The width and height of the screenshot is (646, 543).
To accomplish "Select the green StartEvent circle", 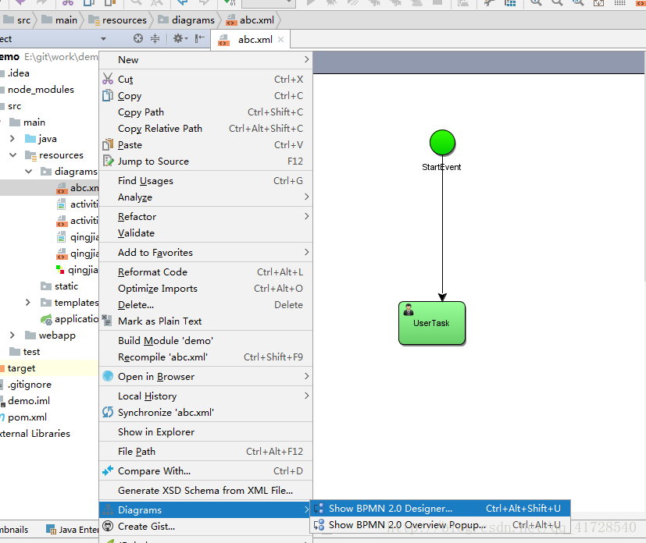I will (x=442, y=143).
